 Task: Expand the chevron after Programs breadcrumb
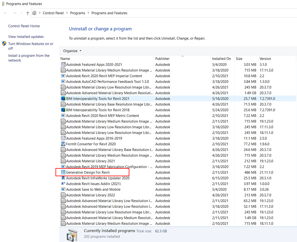[x=88, y=13]
